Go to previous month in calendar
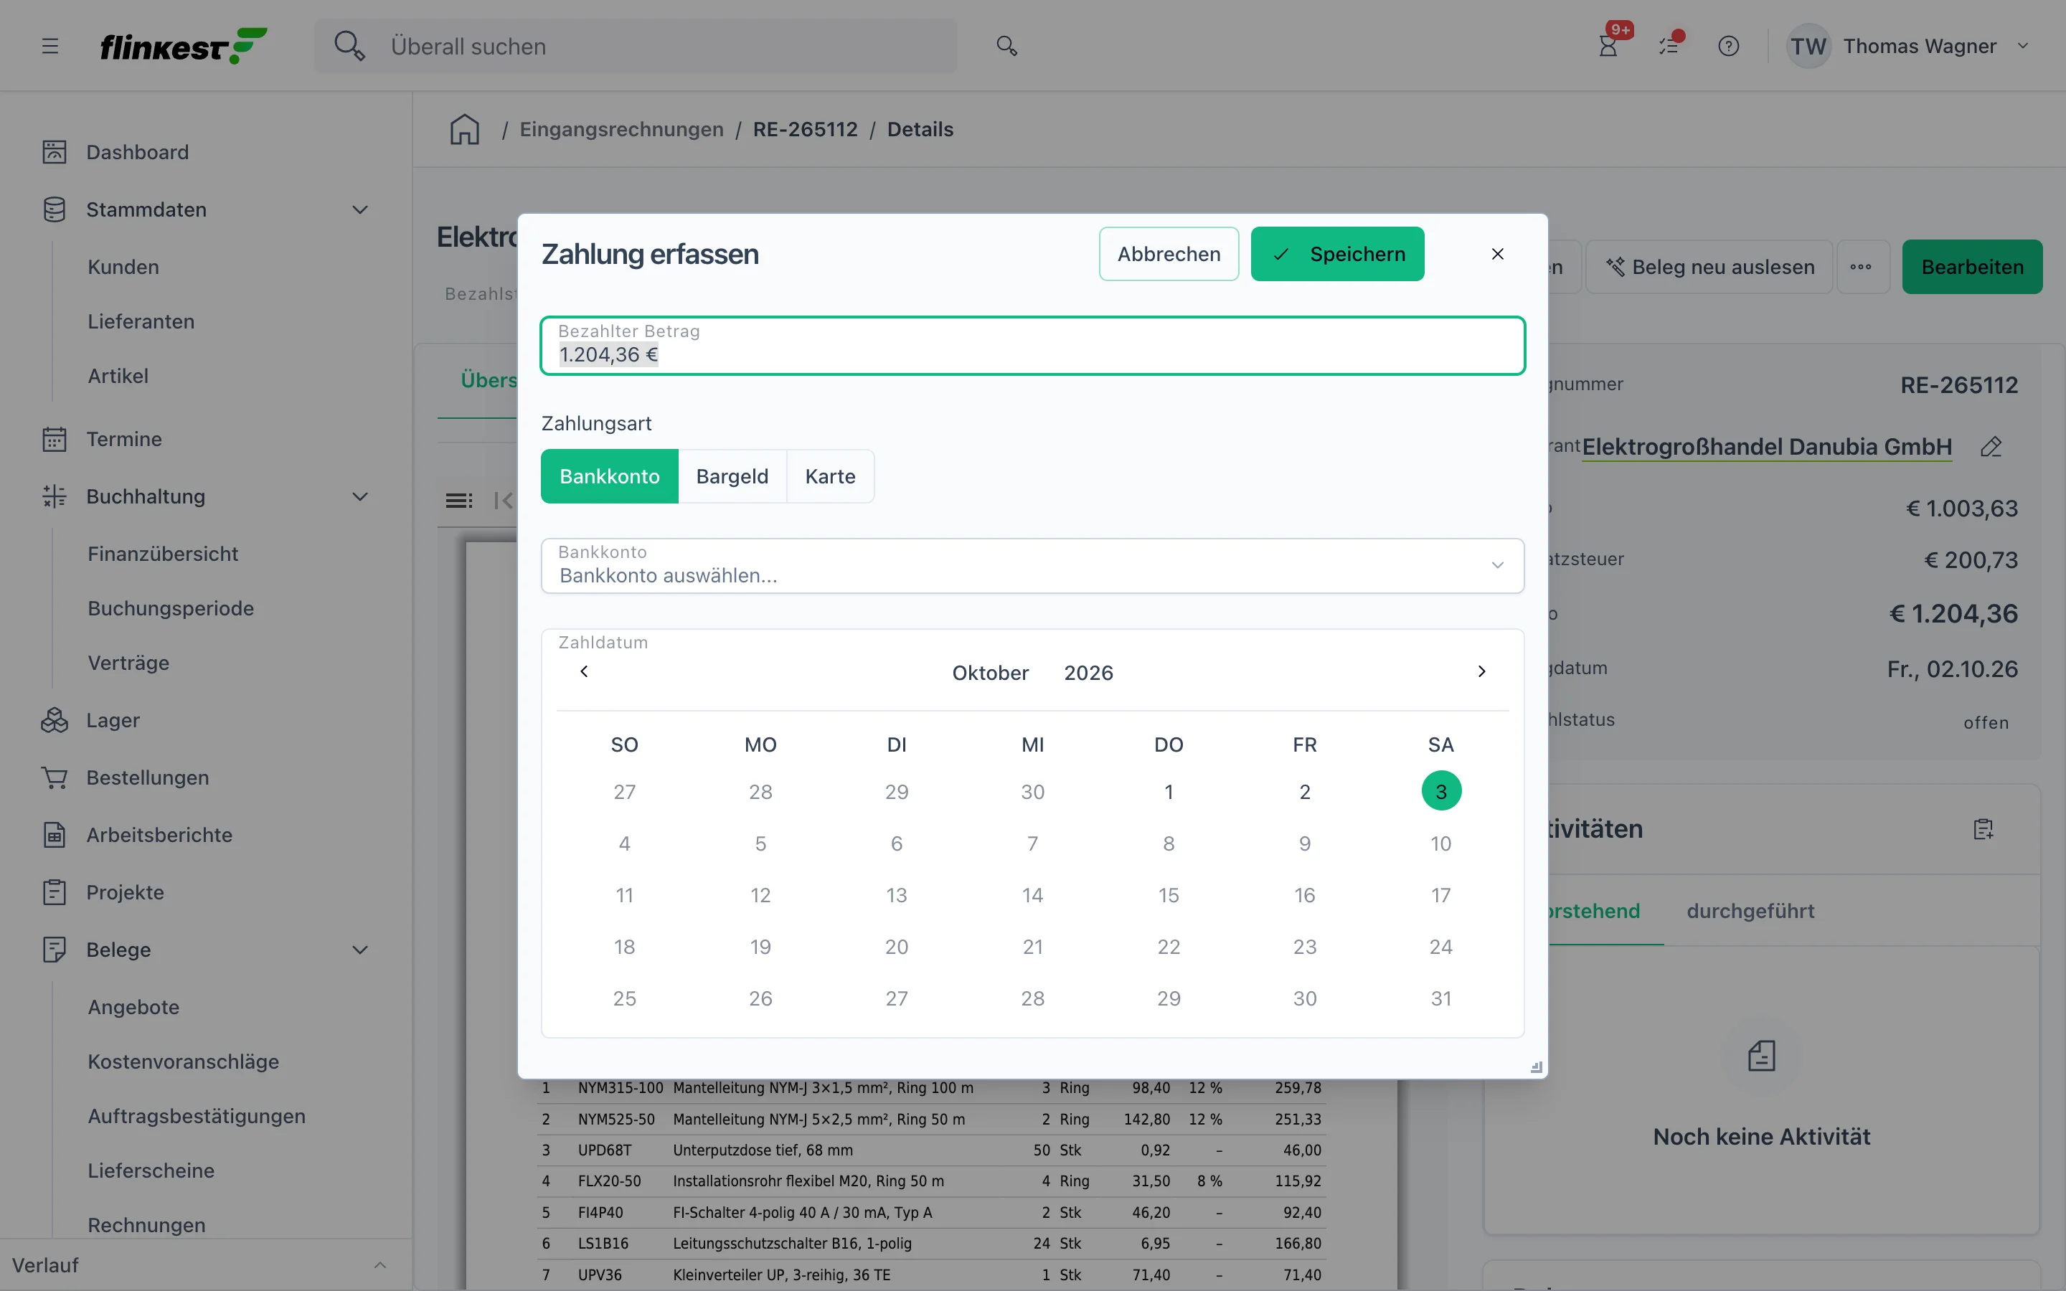Image resolution: width=2066 pixels, height=1291 pixels. pos(584,672)
